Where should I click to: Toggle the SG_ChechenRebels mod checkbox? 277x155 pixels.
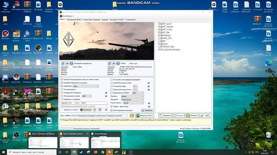(x=159, y=50)
